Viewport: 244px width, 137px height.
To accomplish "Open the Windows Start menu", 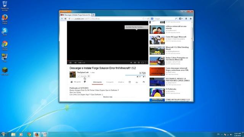I will click(x=3, y=134).
